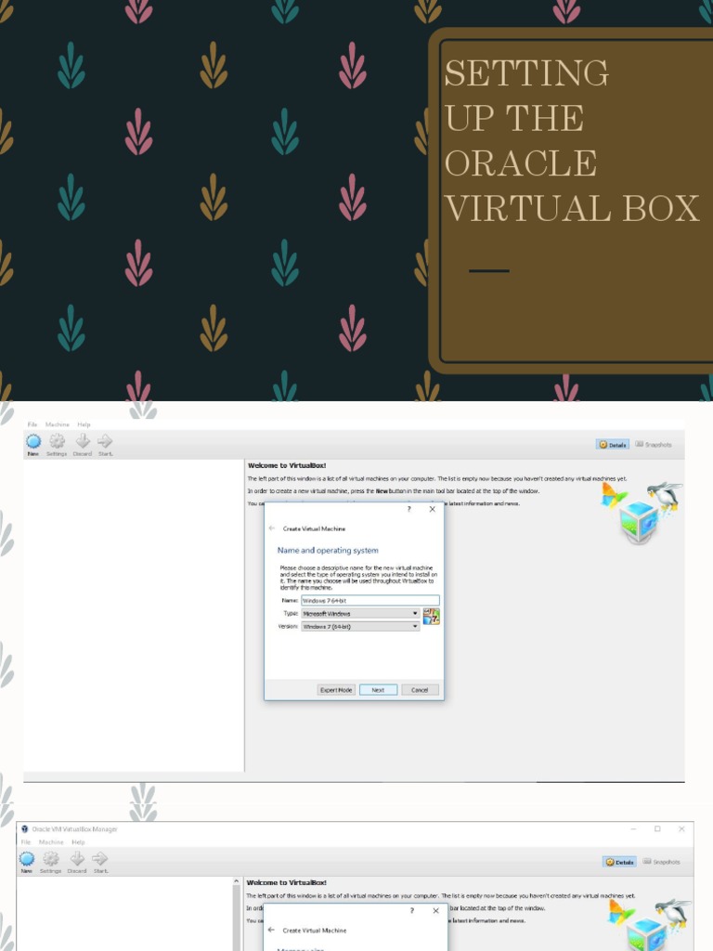Click back arrow in Name and operating system dialog

coord(272,528)
